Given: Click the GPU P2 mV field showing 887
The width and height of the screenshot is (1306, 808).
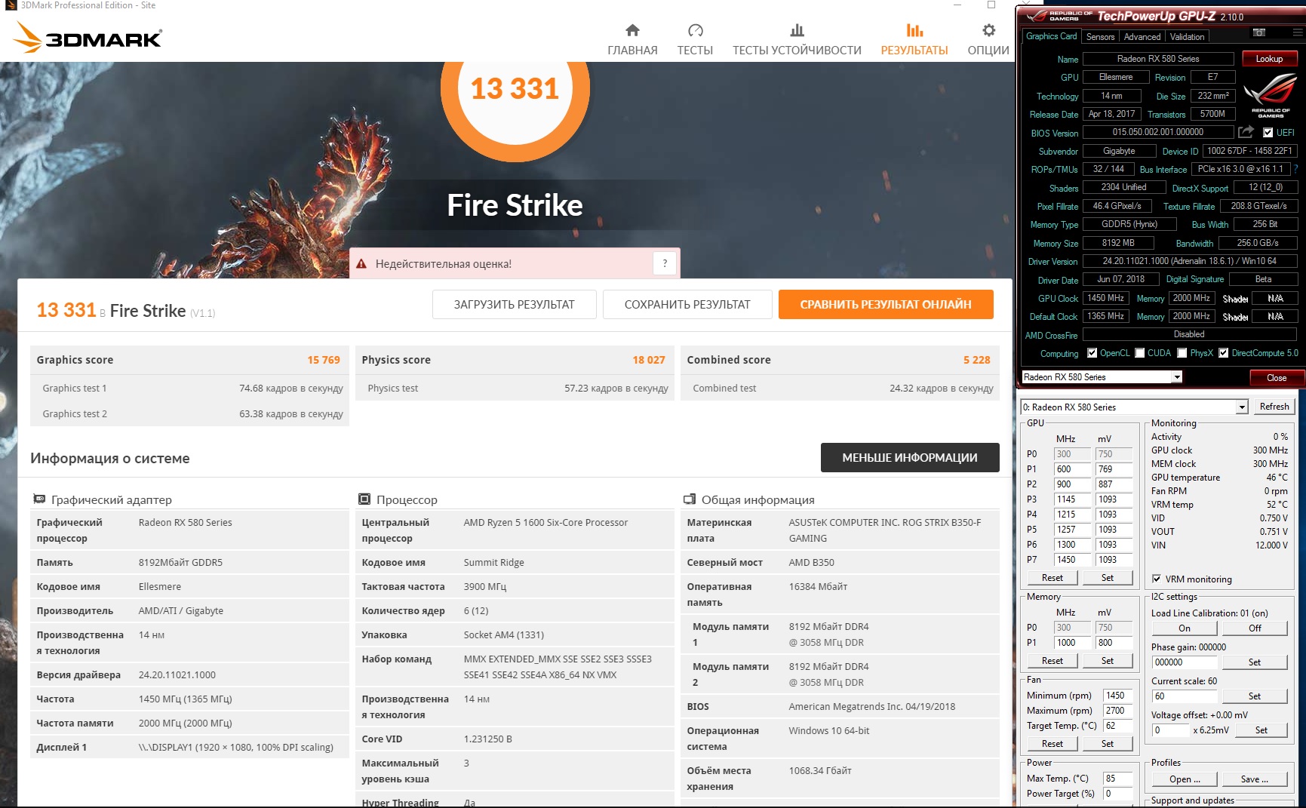Looking at the screenshot, I should [1114, 484].
